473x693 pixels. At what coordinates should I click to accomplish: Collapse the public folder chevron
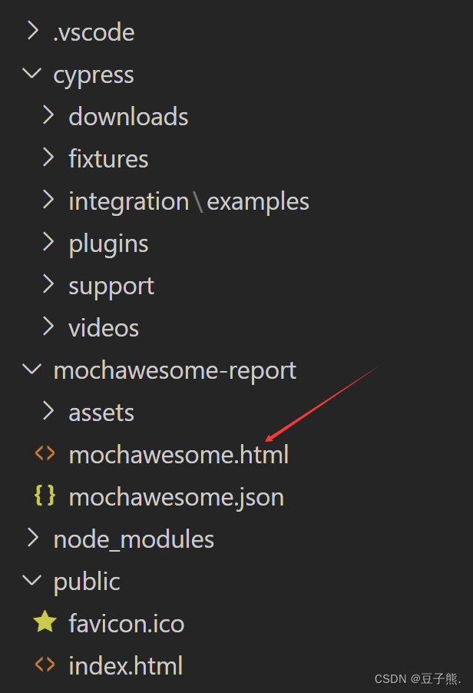[x=32, y=581]
